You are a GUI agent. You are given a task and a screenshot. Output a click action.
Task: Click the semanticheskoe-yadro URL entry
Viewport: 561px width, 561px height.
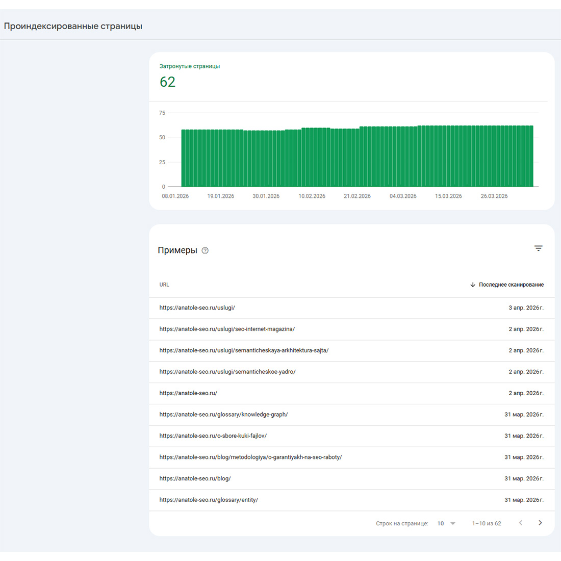point(227,372)
